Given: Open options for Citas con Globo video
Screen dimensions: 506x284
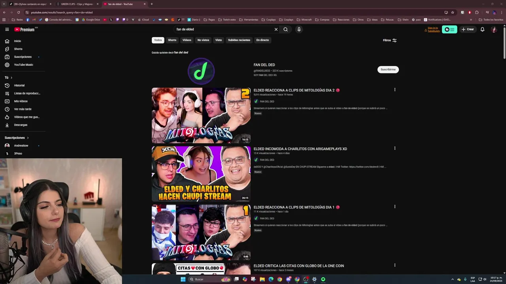Looking at the screenshot, I should click(x=395, y=265).
